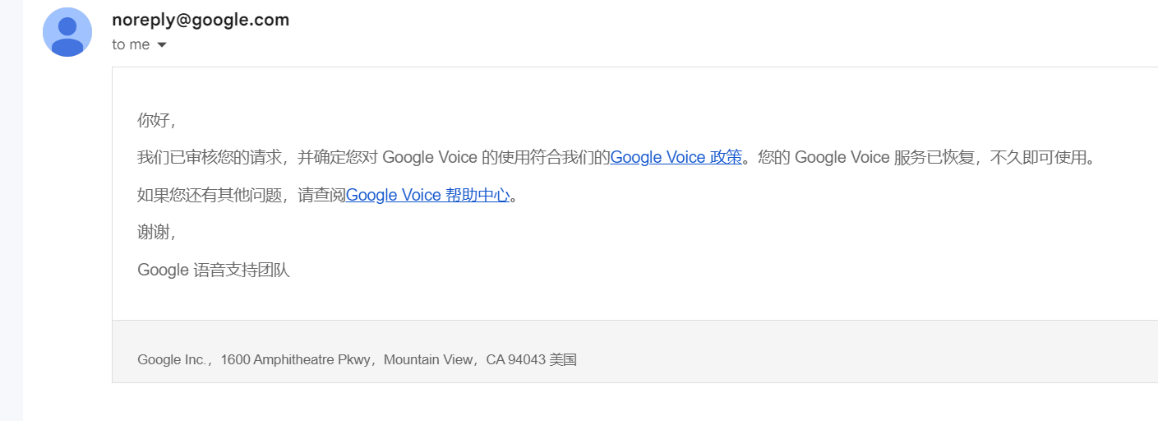Click the greeting "你好," line

coord(157,120)
